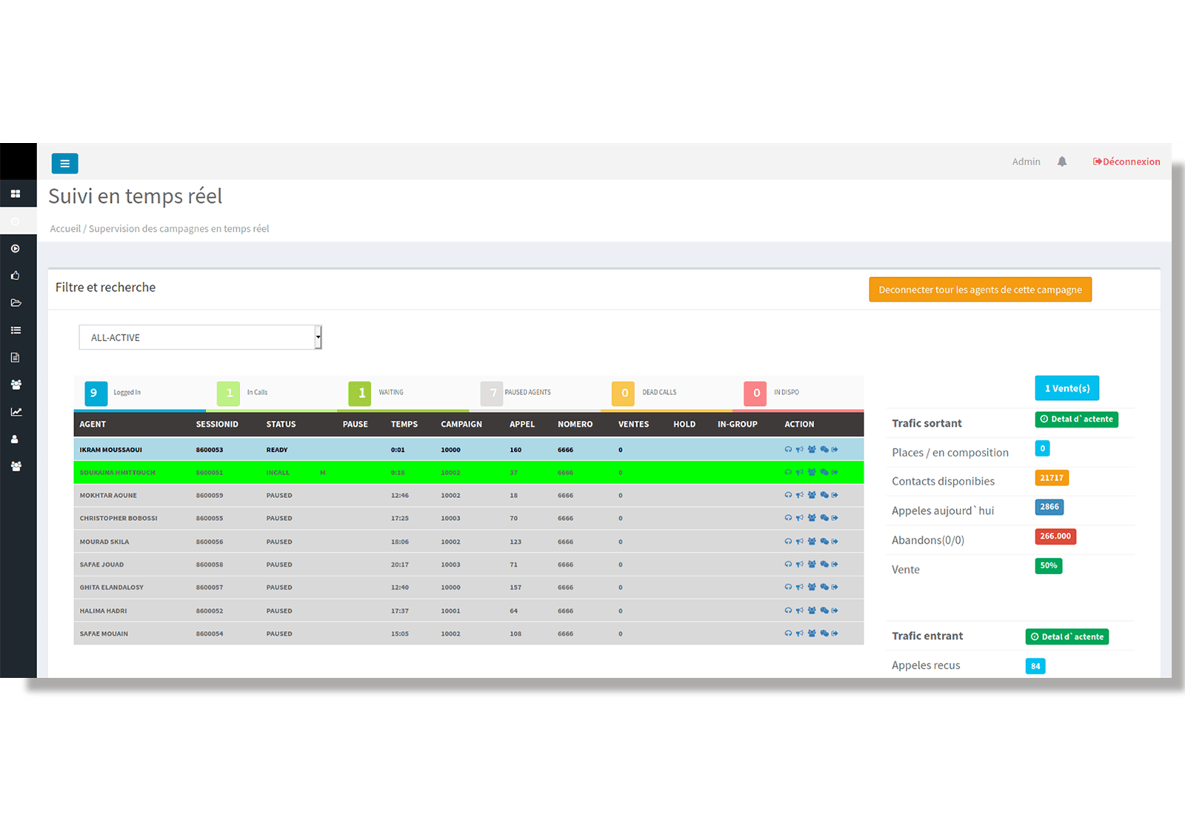
Task: Expand Detal d'actente for Trafic sortant
Action: pos(1076,419)
